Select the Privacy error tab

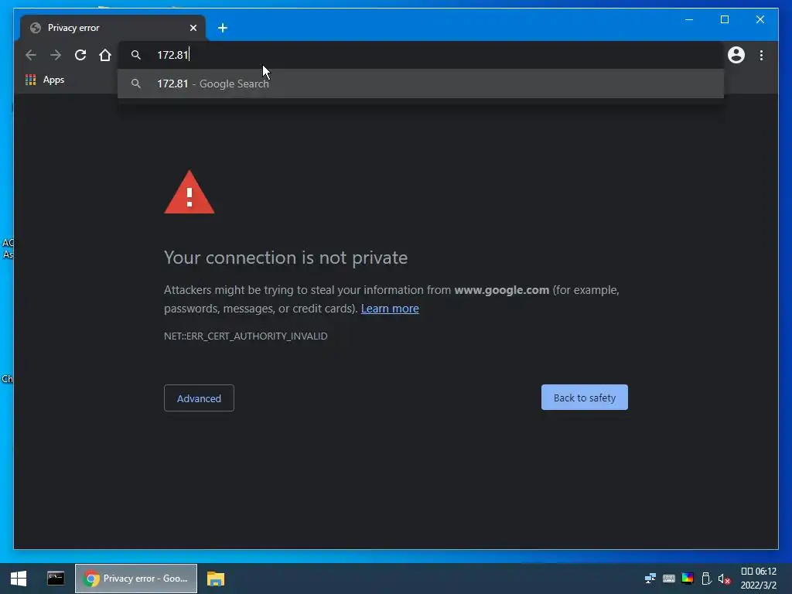(x=113, y=28)
